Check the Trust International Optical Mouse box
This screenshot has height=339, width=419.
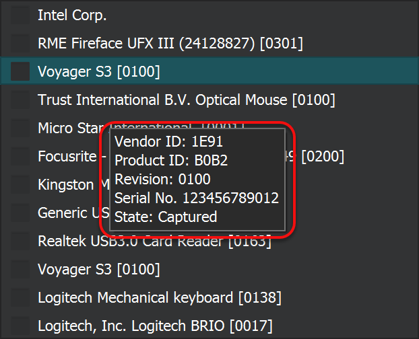click(20, 100)
